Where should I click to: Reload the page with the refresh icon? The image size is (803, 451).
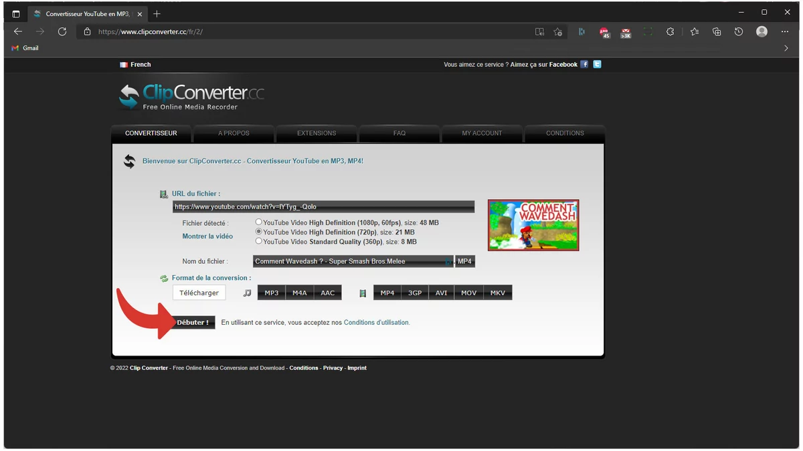coord(62,31)
